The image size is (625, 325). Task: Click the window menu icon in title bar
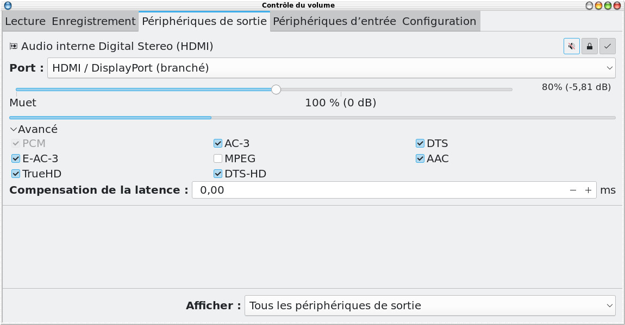[x=8, y=5]
